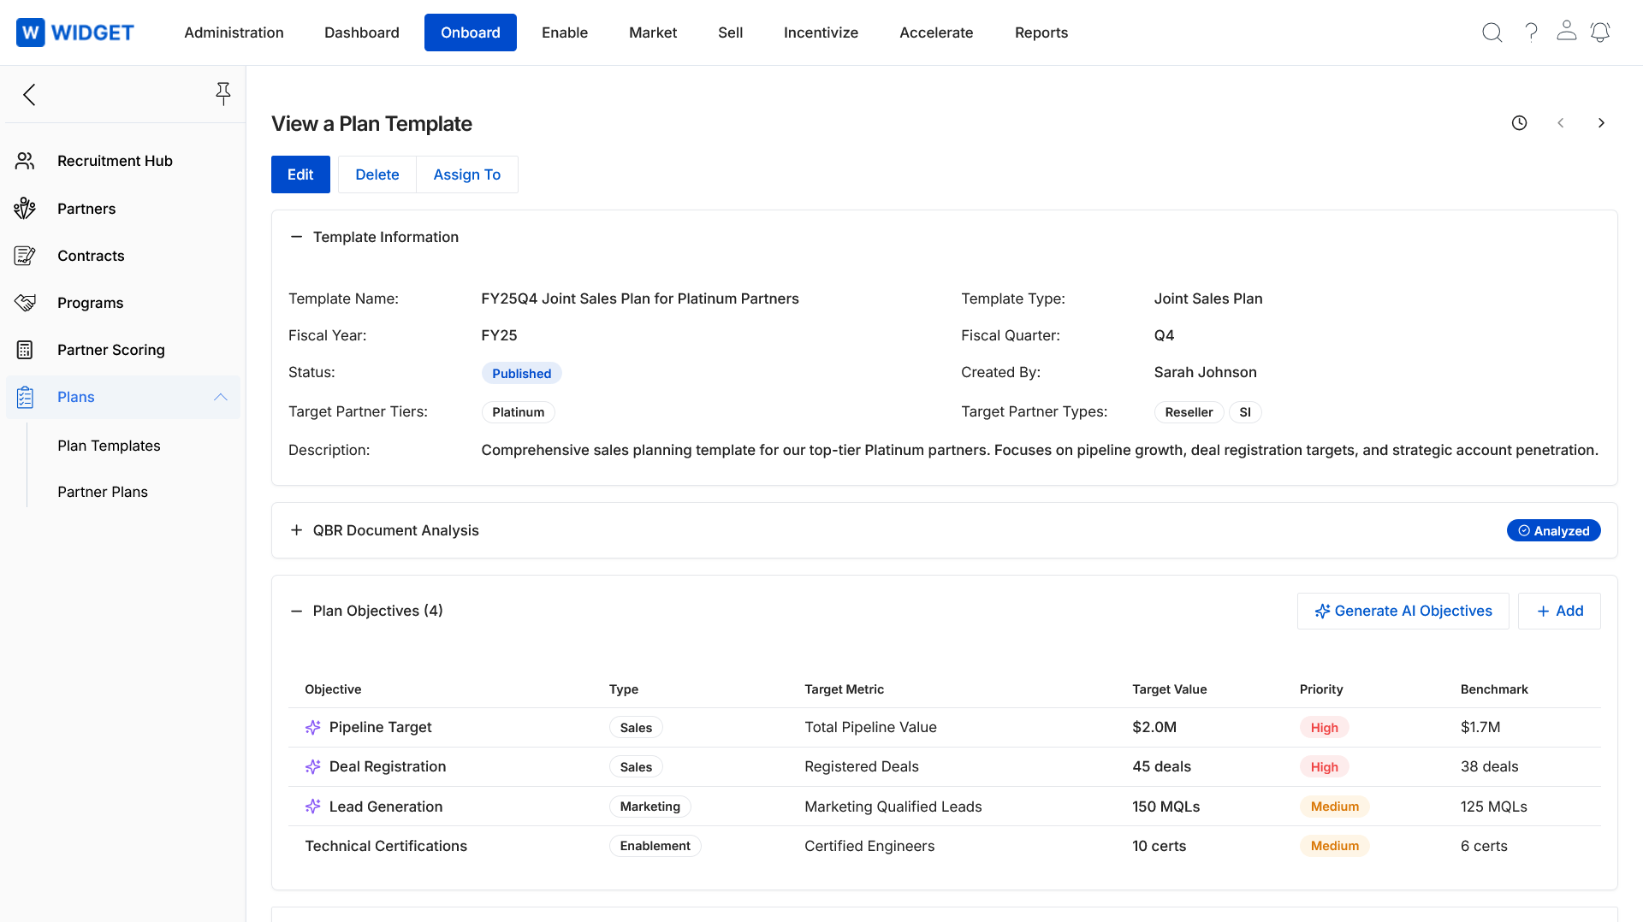This screenshot has height=922, width=1643.
Task: Click the Published status badge
Action: [521, 373]
